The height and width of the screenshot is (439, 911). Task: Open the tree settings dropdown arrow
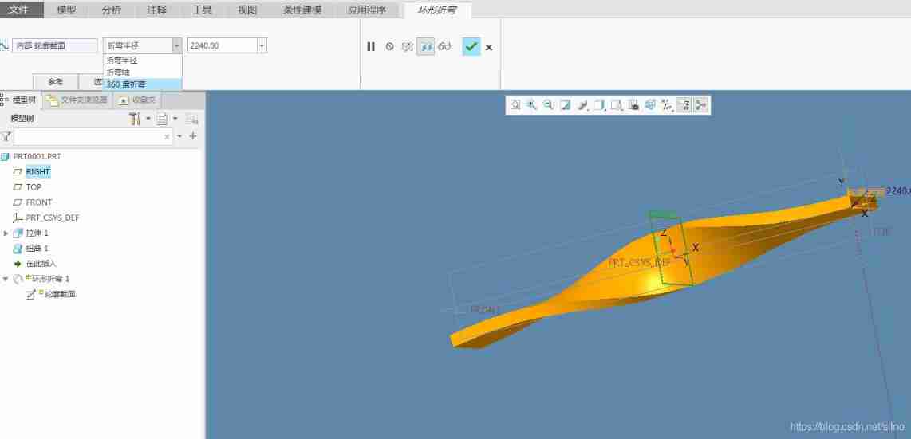coord(148,119)
